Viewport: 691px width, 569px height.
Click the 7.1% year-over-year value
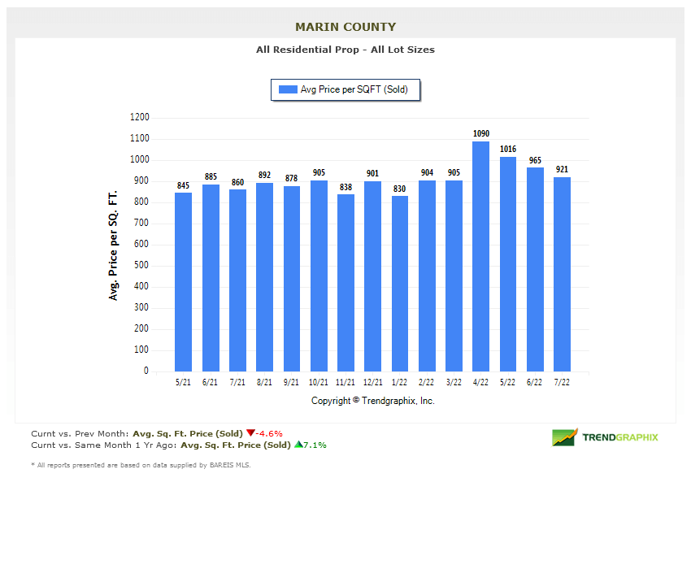pos(315,445)
